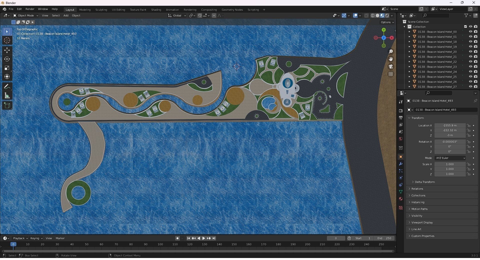Switch orthographic/perspective grid icon
Viewport: 480px width, 260px height.
point(391,74)
